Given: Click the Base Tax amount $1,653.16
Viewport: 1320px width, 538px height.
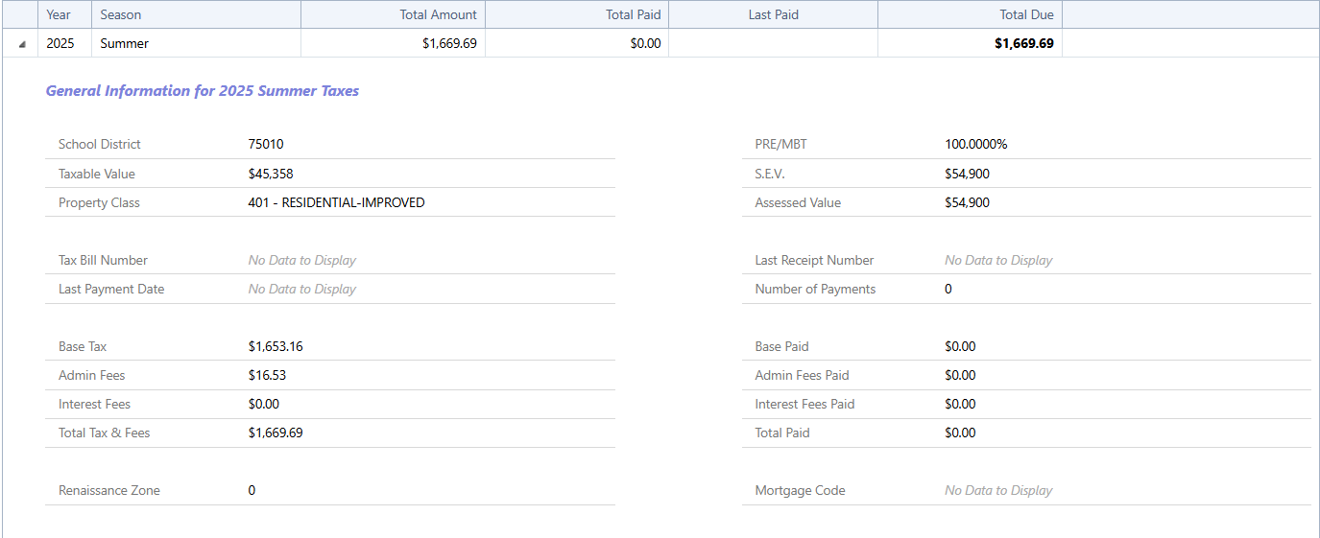Looking at the screenshot, I should [276, 346].
